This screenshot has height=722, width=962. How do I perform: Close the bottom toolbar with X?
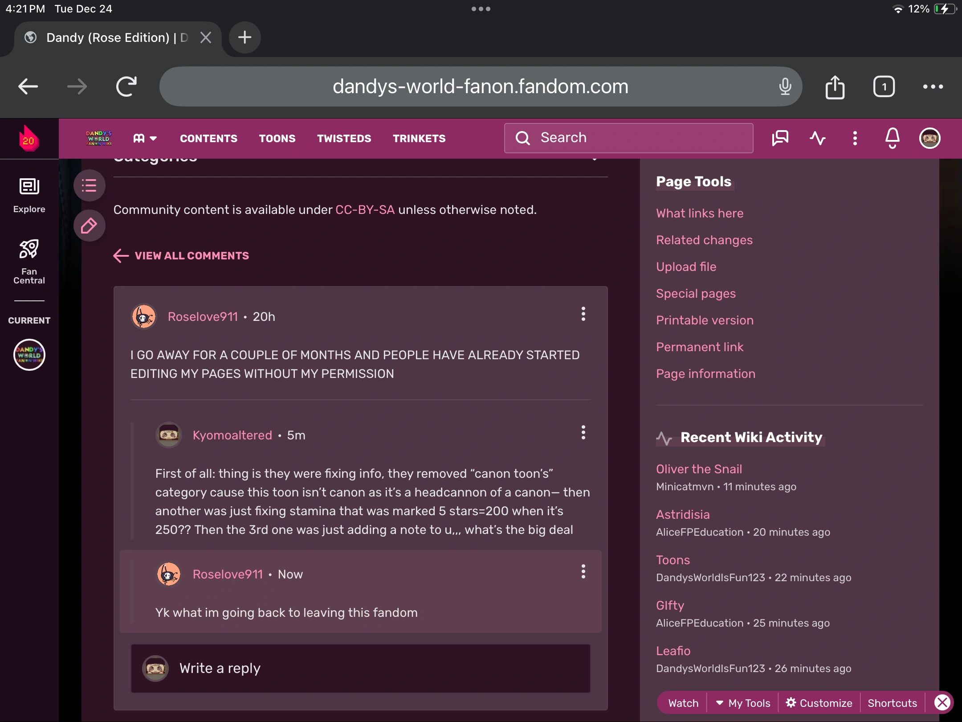pos(942,703)
